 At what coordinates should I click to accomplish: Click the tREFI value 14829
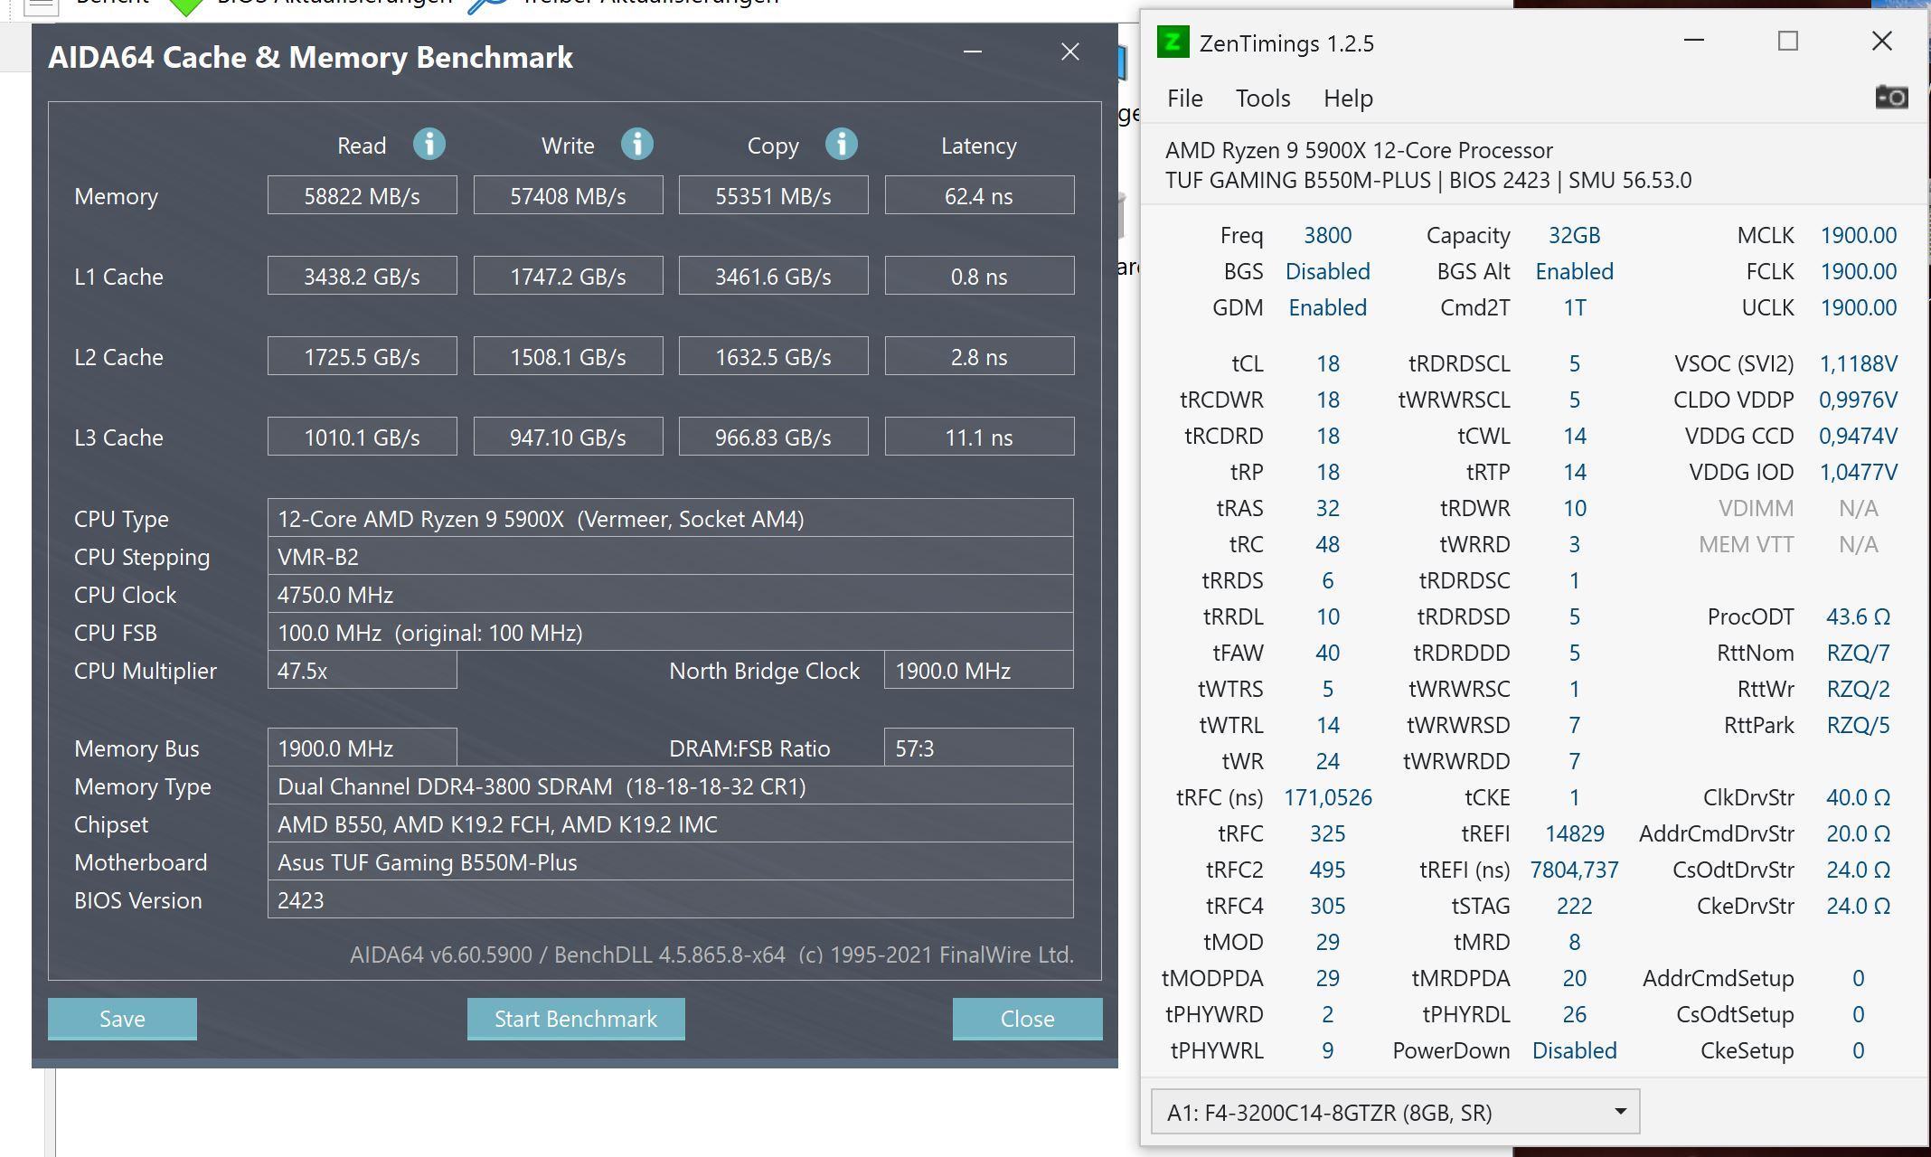tap(1574, 833)
